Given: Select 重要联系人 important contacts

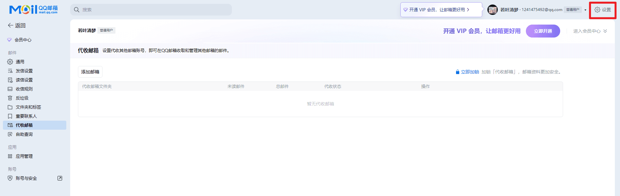Looking at the screenshot, I should pyautogui.click(x=26, y=116).
